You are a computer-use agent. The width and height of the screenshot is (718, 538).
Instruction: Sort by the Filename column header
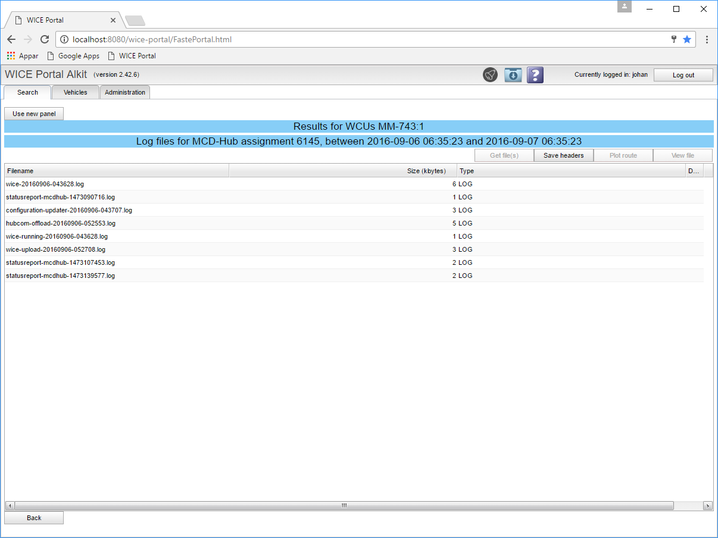[117, 171]
